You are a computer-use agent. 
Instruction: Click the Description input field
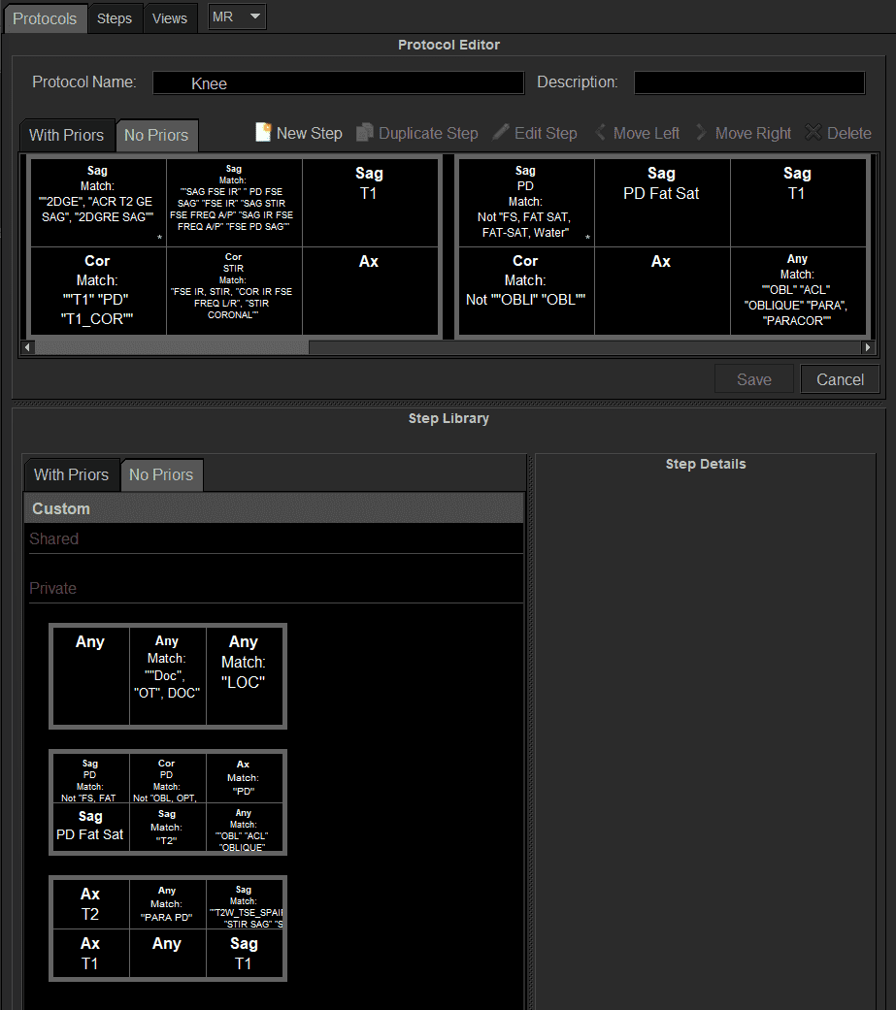click(x=748, y=82)
